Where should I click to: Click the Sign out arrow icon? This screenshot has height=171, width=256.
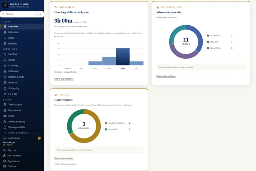[x=4, y=150]
